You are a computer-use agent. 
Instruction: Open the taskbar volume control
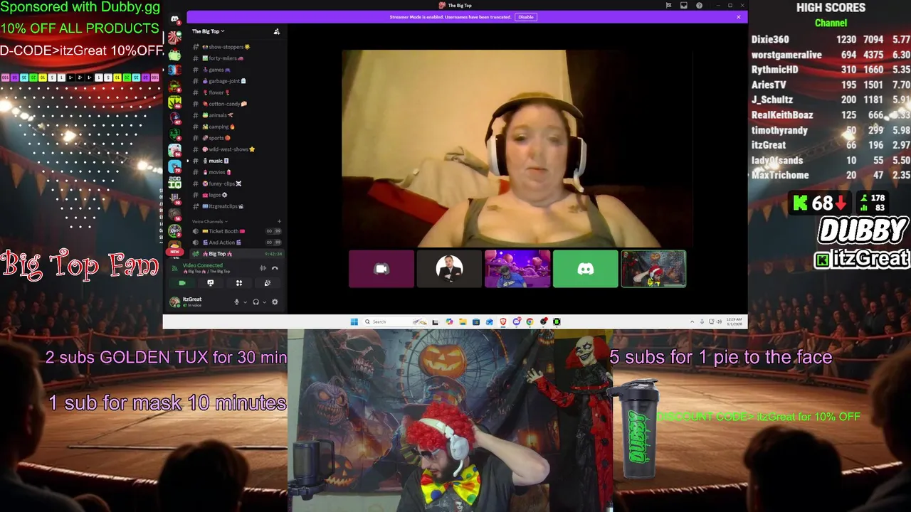(x=719, y=321)
